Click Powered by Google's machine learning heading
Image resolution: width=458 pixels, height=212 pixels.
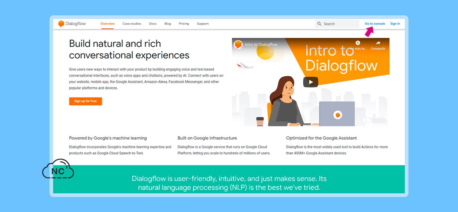tap(108, 138)
